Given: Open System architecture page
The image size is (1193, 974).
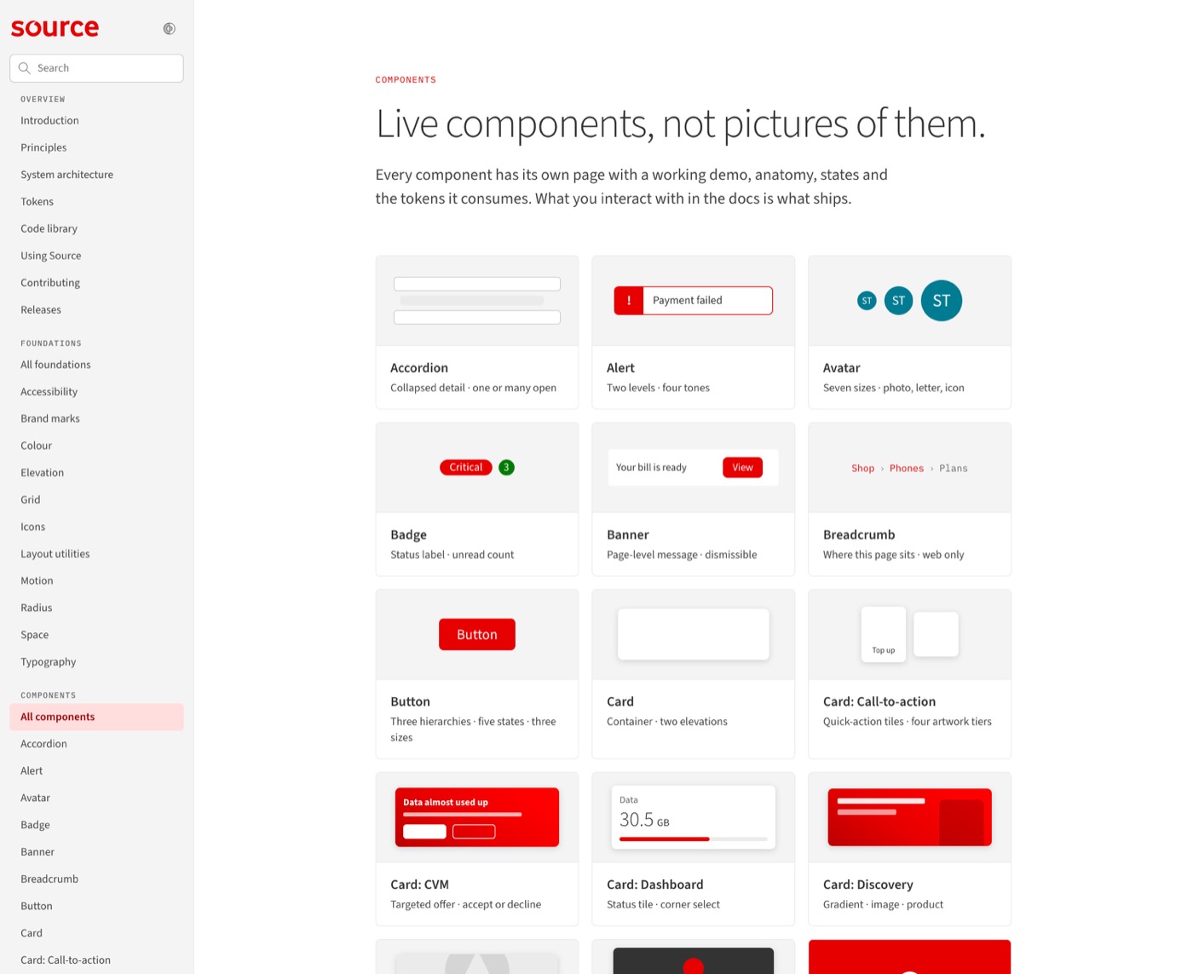Looking at the screenshot, I should pyautogui.click(x=66, y=175).
